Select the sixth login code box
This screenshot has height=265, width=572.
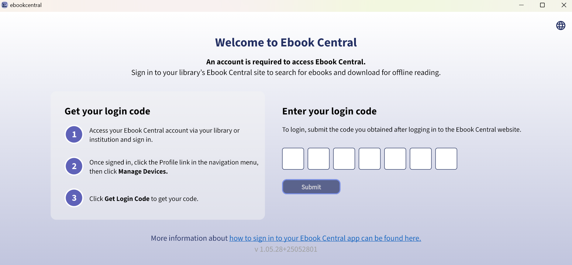pyautogui.click(x=421, y=158)
